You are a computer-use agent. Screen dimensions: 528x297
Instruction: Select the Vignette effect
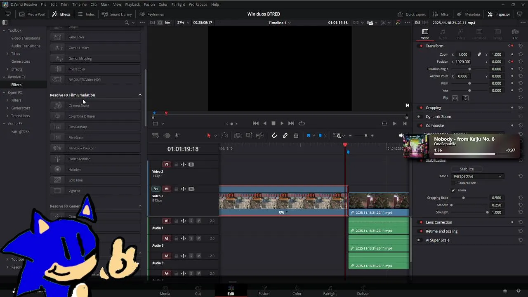click(95, 191)
